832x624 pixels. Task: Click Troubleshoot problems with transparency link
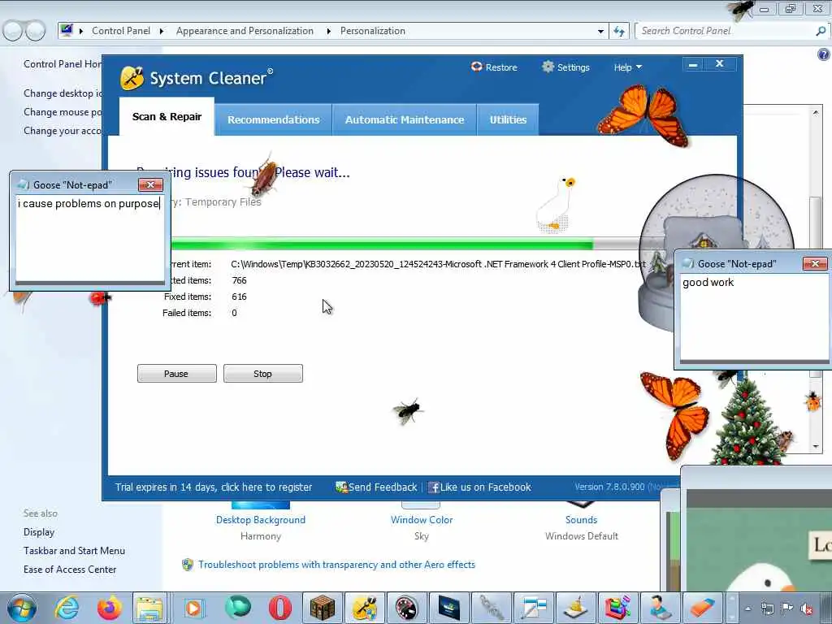336,565
